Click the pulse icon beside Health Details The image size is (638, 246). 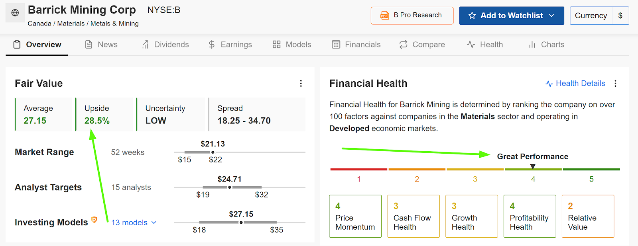tap(549, 84)
